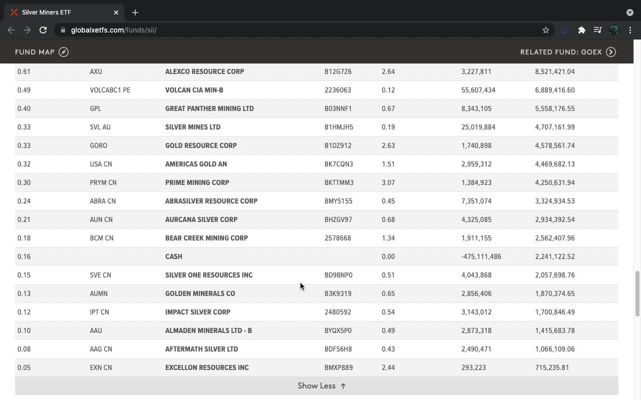Click SEDOL value B12G7Z6
641x400 pixels.
pyautogui.click(x=338, y=71)
